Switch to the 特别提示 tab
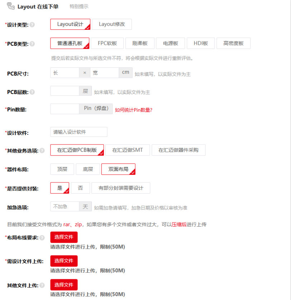This screenshot has height=300, width=291. pyautogui.click(x=79, y=6)
